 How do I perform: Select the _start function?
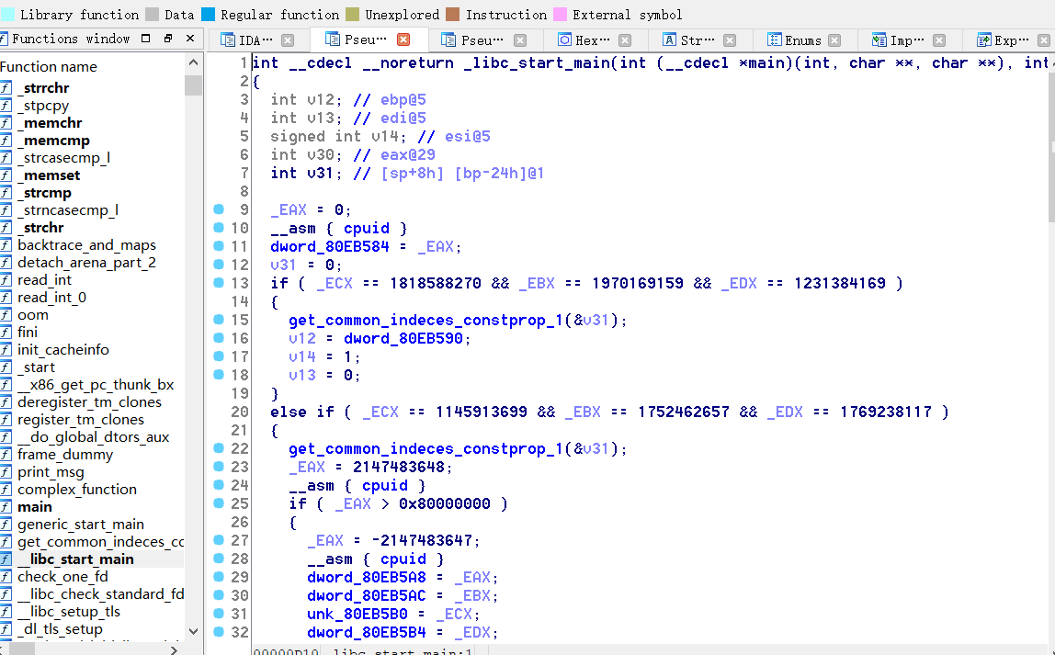pyautogui.click(x=37, y=367)
